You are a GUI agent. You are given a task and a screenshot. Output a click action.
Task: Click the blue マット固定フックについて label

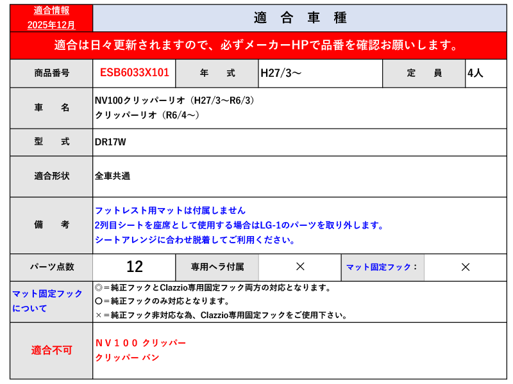click(x=47, y=301)
